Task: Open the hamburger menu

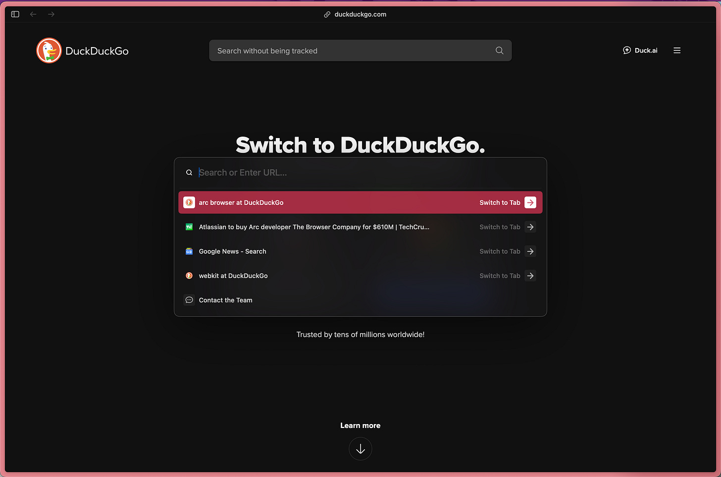Action: tap(677, 50)
